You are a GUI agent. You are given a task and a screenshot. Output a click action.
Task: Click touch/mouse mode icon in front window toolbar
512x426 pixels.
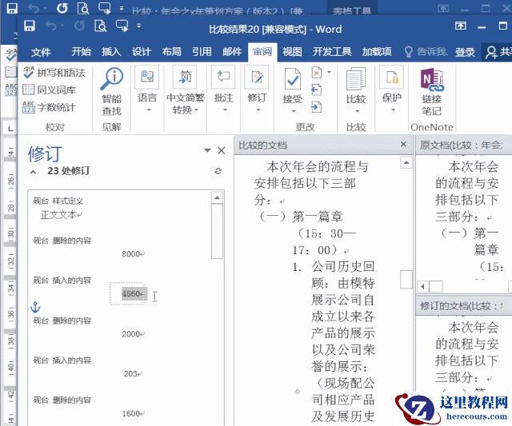122,26
